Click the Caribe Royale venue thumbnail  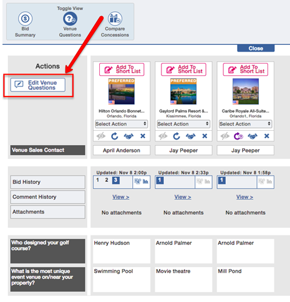point(246,92)
